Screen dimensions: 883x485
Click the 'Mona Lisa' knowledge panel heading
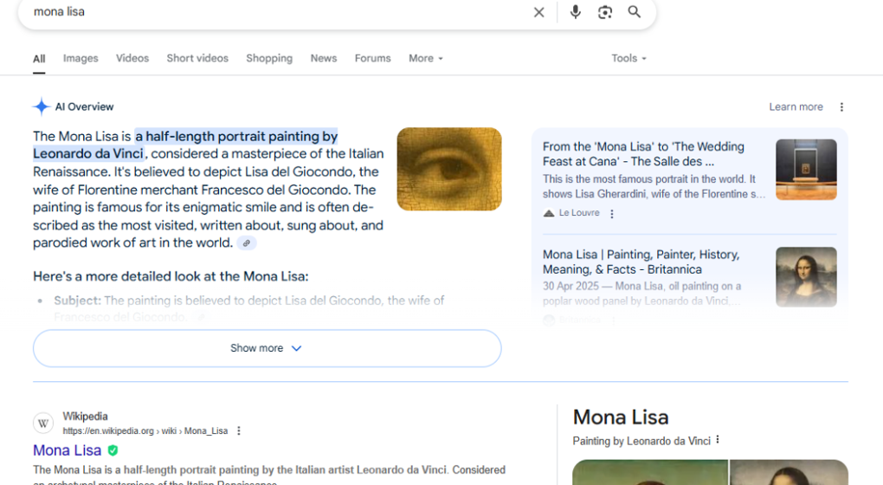(x=621, y=417)
